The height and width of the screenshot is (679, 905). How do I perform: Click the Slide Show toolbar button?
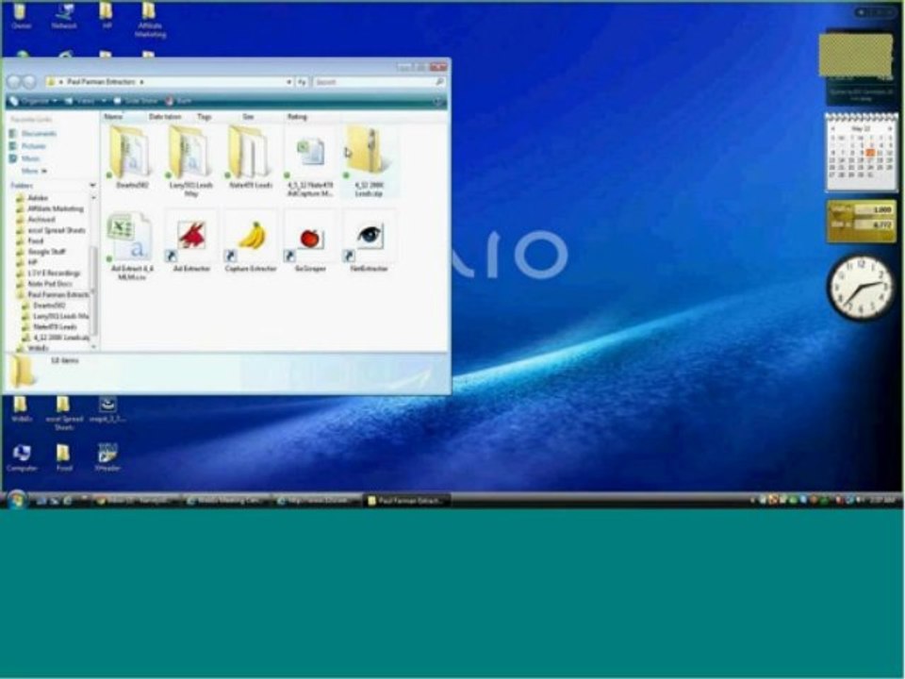click(x=136, y=101)
